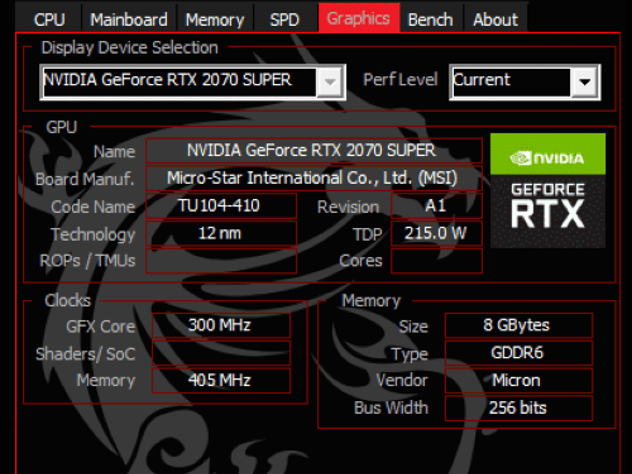Click the Revision A1 value
This screenshot has height=474, width=632.
(x=436, y=206)
